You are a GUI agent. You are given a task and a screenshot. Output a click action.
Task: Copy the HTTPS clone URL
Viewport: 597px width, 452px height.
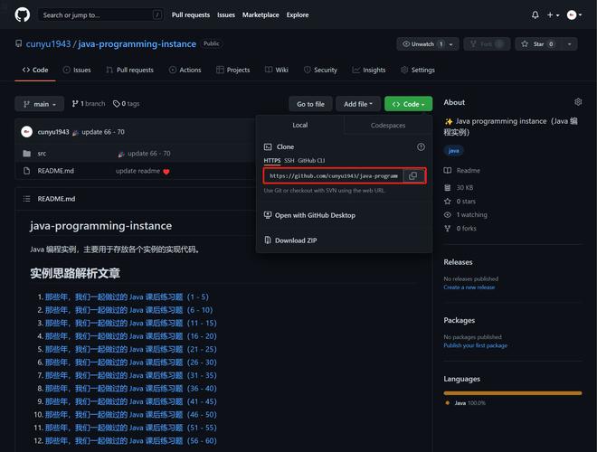pos(412,175)
